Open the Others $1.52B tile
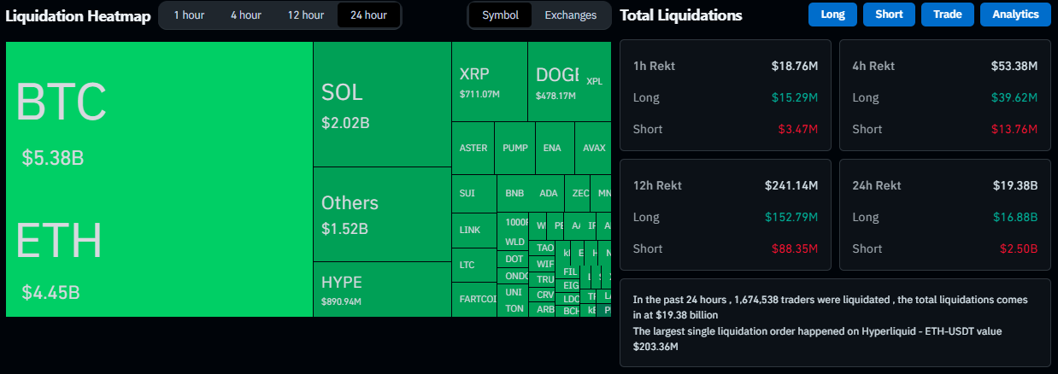The height and width of the screenshot is (374, 1058). tap(381, 213)
